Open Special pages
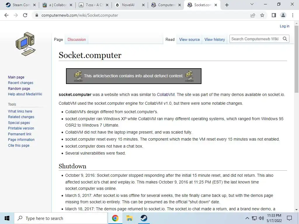This screenshot has height=224, width=299. coord(19,123)
